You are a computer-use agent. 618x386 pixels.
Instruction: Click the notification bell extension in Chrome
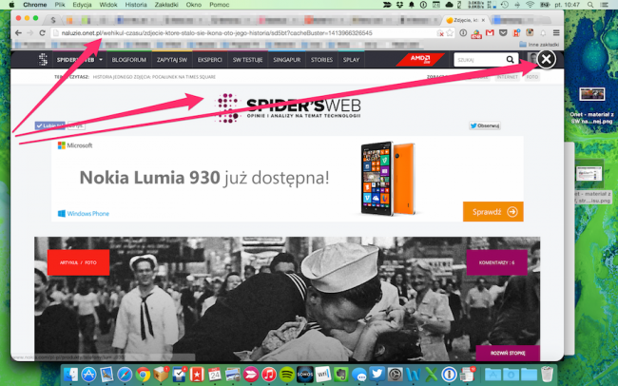pos(543,33)
